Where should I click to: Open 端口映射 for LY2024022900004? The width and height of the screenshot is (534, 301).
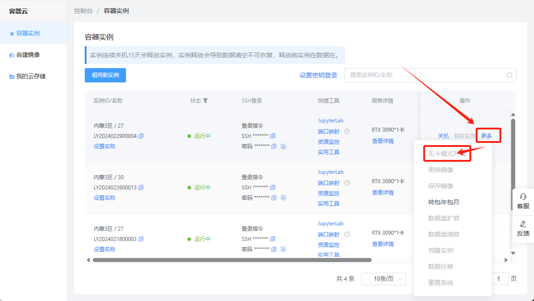tap(329, 131)
